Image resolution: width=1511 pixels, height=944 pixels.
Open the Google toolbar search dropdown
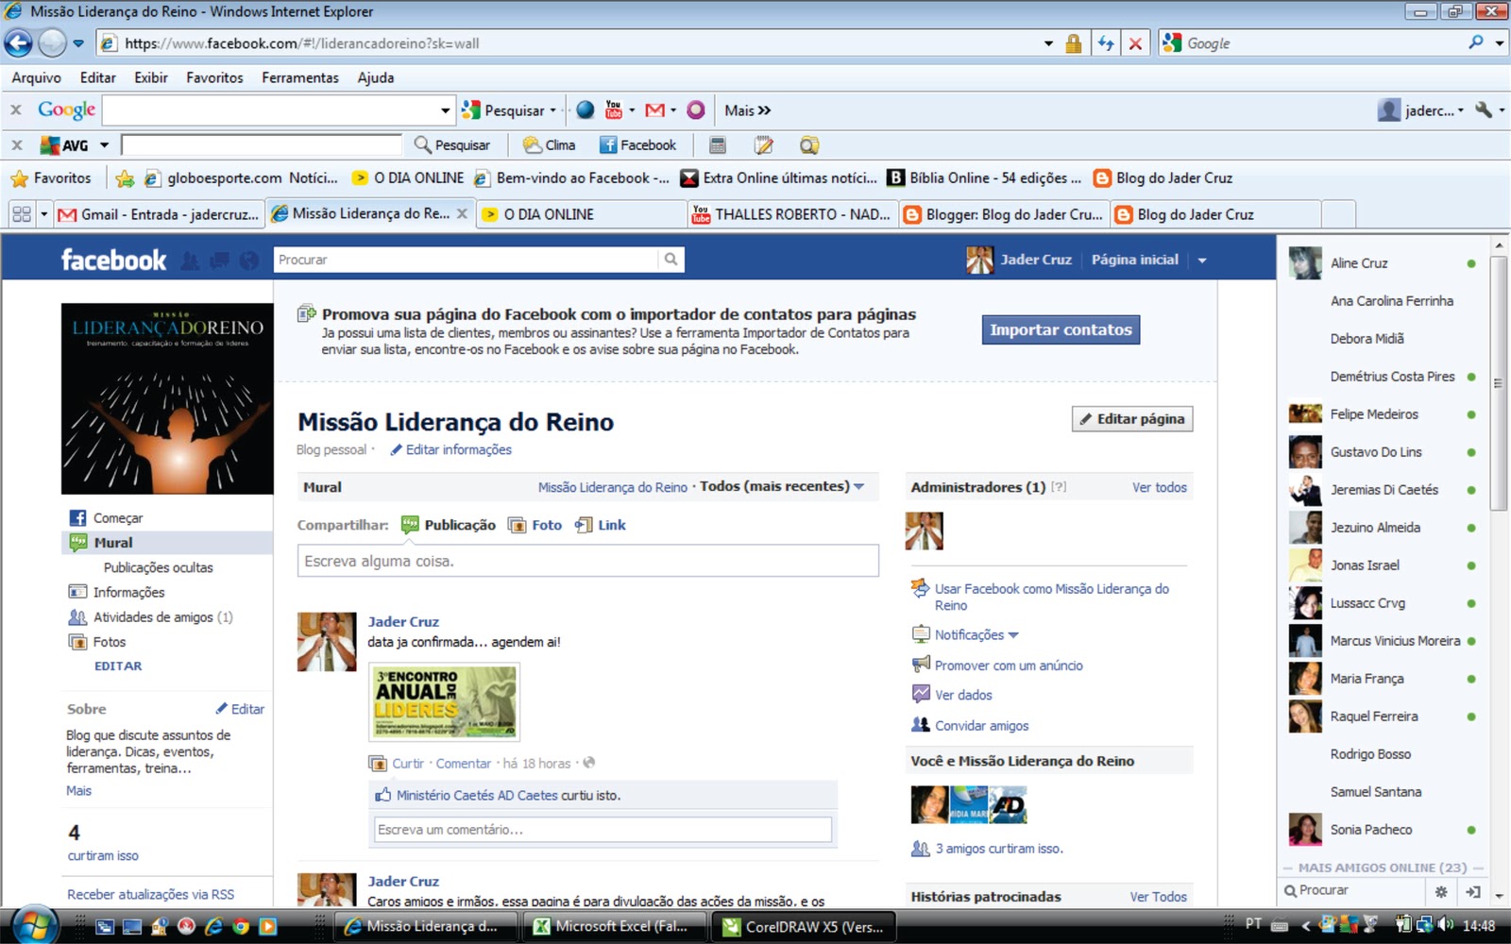coord(446,110)
